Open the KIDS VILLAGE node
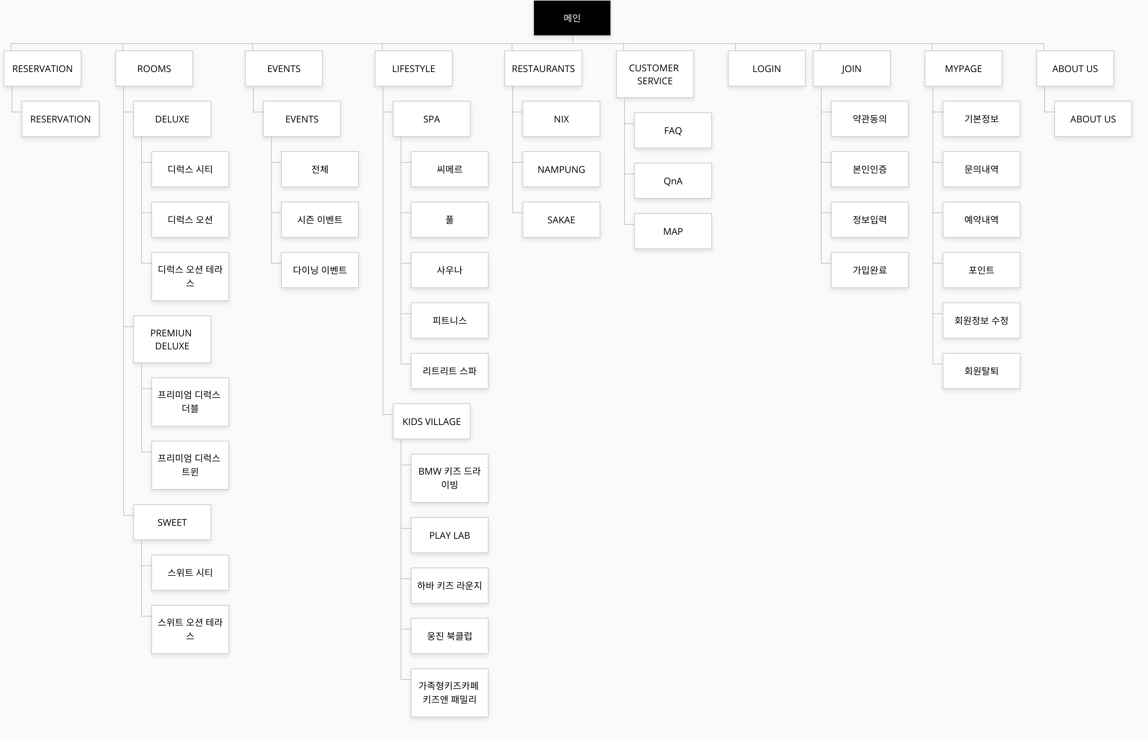 point(431,421)
